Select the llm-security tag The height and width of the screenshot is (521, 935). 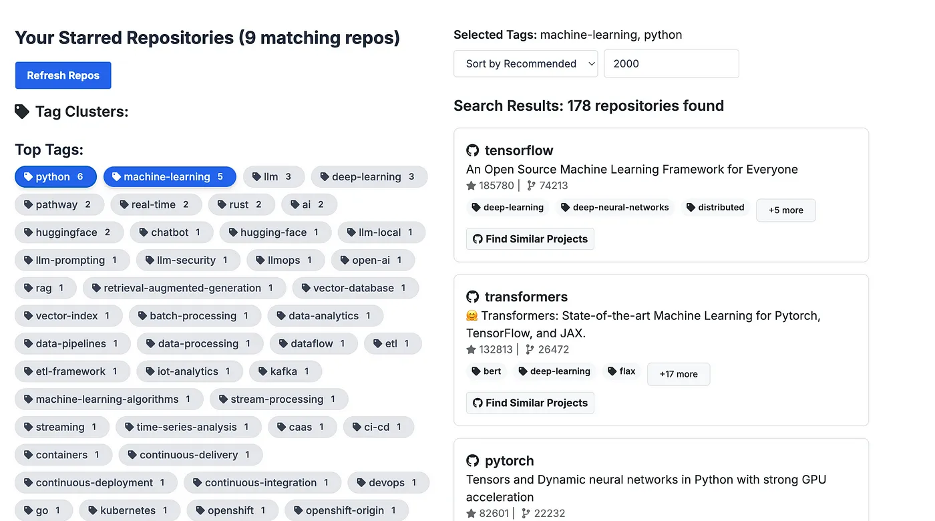[x=188, y=260]
